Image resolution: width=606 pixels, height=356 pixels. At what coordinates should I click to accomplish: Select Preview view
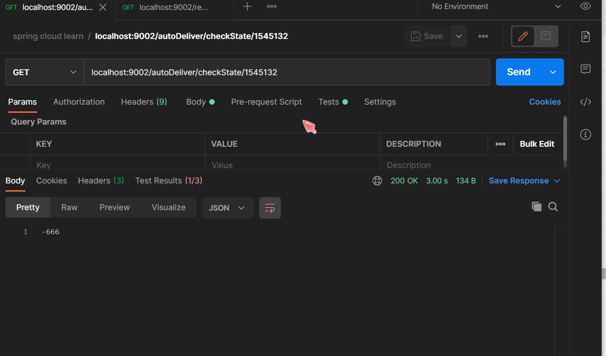[x=115, y=207]
